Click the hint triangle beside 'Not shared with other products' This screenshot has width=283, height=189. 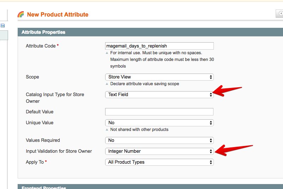(107, 130)
